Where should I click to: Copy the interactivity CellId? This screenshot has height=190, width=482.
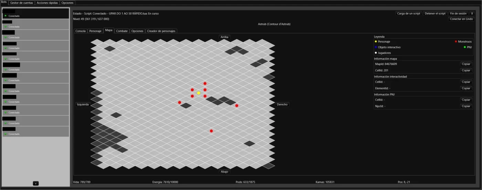pos(466,82)
